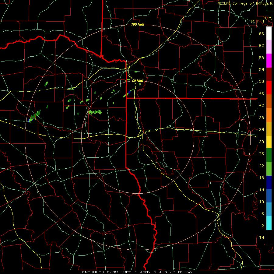Image resolution: width=274 pixels, height=274 pixels.
Task: Choose the 26 scale label
Action: point(262,154)
